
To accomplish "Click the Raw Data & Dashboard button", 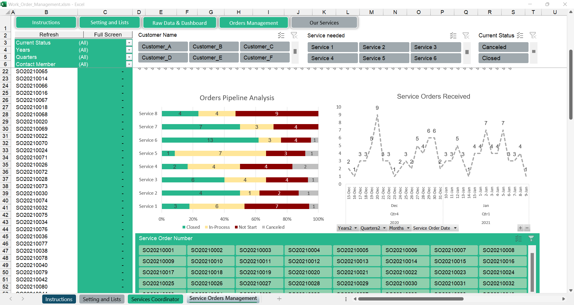I will [180, 23].
